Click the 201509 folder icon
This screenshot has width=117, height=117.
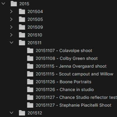[22, 27]
